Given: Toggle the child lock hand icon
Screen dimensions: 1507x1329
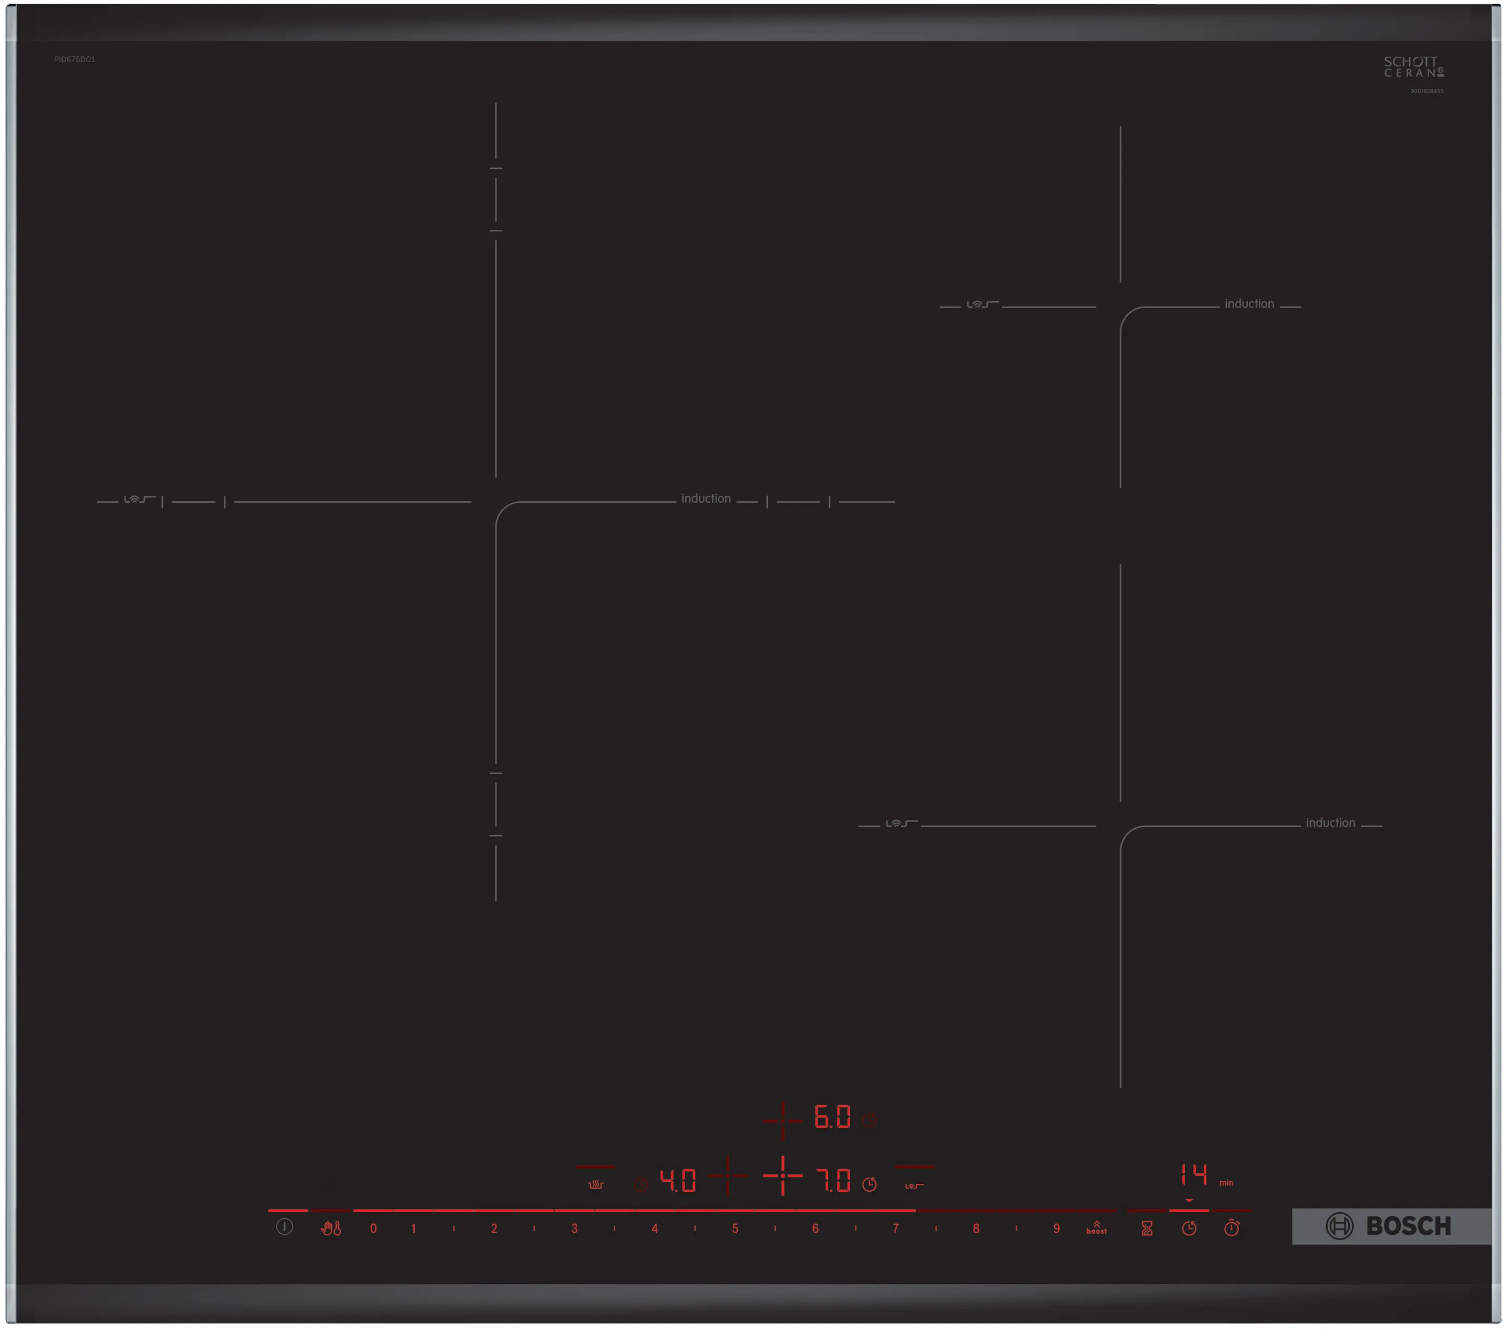Looking at the screenshot, I should (x=331, y=1229).
